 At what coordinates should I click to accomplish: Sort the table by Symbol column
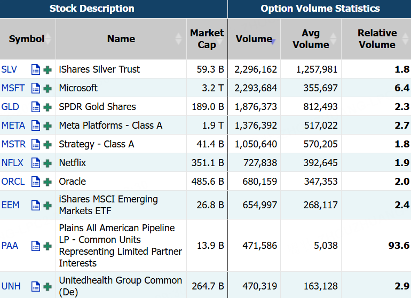coord(27,39)
